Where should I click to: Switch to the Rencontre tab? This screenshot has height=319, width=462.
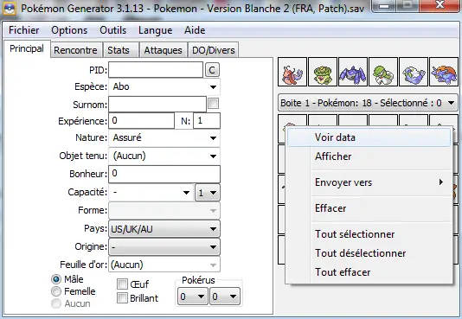[x=75, y=50]
